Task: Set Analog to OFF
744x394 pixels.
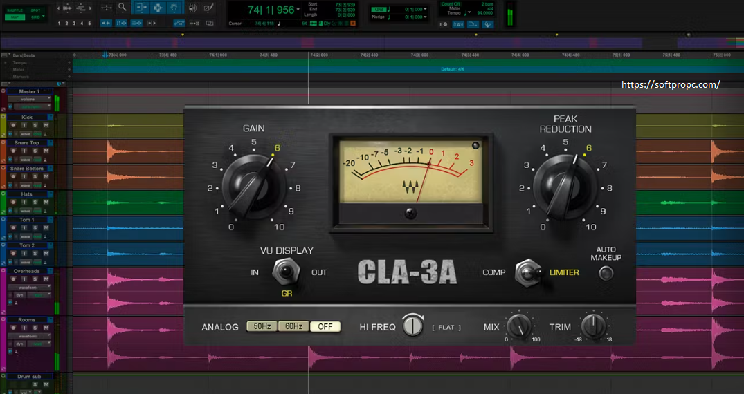Action: pos(325,326)
